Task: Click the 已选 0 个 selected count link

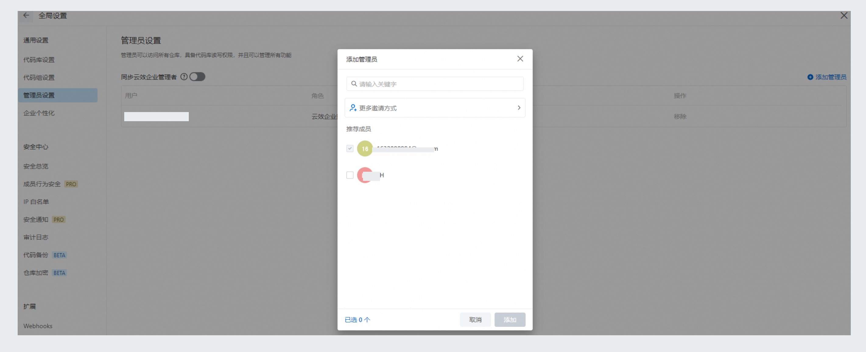Action: click(x=357, y=320)
